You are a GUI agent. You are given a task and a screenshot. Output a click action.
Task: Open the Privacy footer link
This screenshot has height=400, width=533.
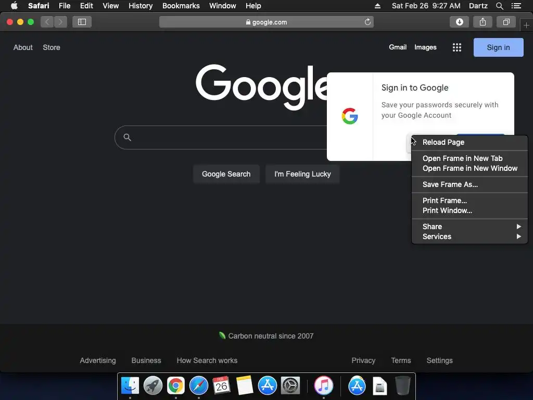pos(363,360)
